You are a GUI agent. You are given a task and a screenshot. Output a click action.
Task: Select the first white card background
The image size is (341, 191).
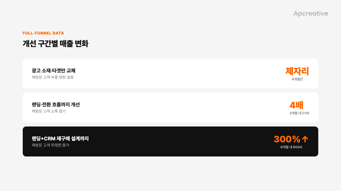click(x=170, y=74)
